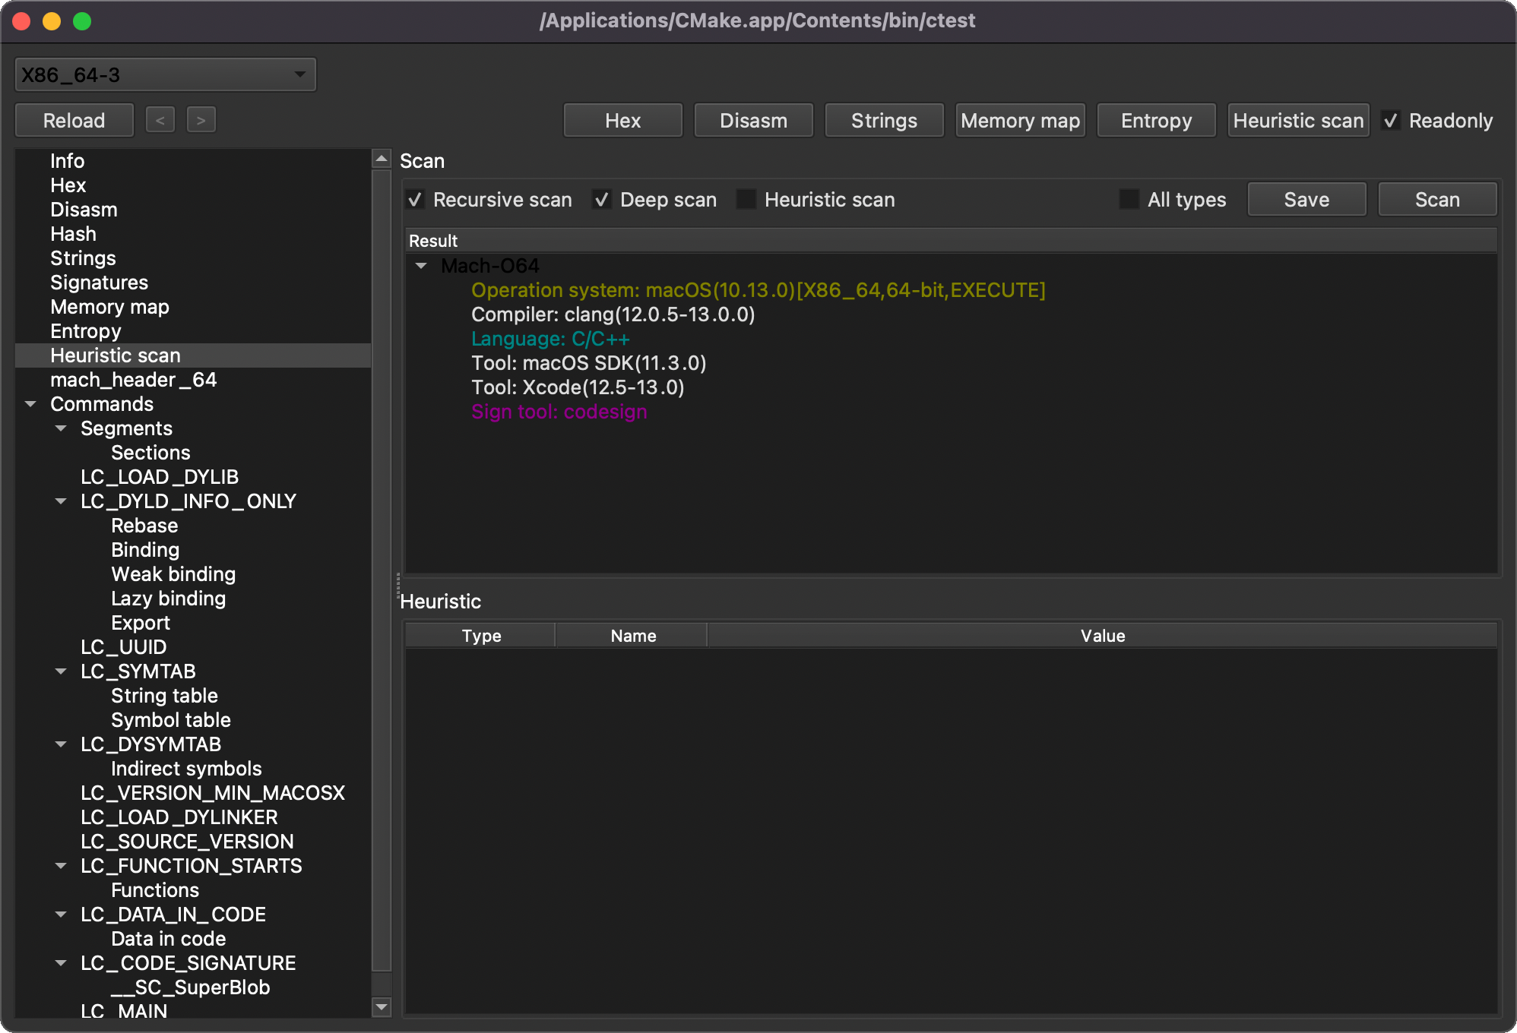1517x1033 pixels.
Task: Click the Reload button
Action: tap(74, 121)
